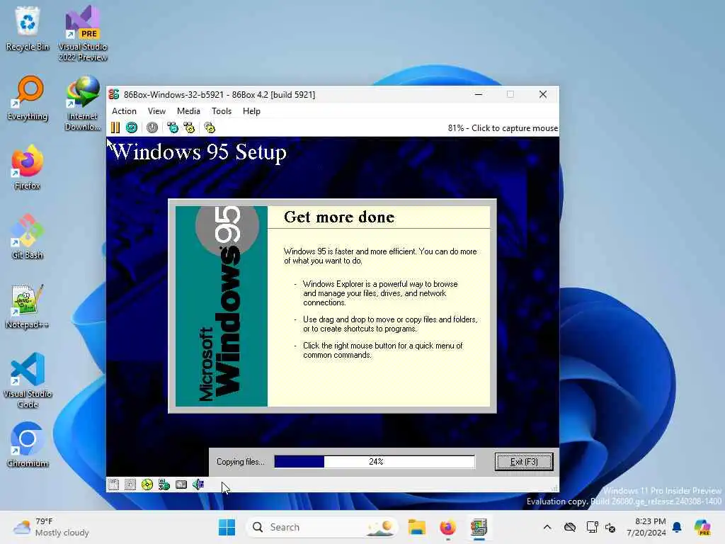
Task: Minimize the 86Box window
Action: pyautogui.click(x=479, y=94)
